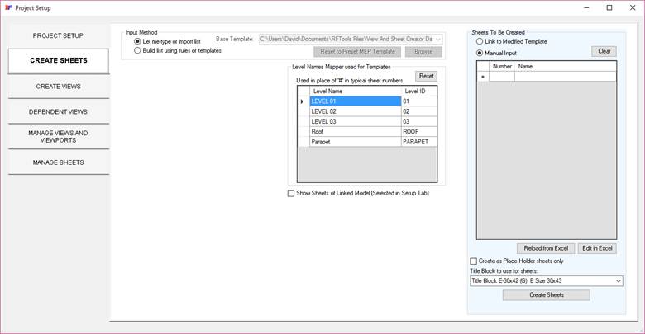
Task: Select 'Let me type or import list' option
Action: [x=137, y=41]
